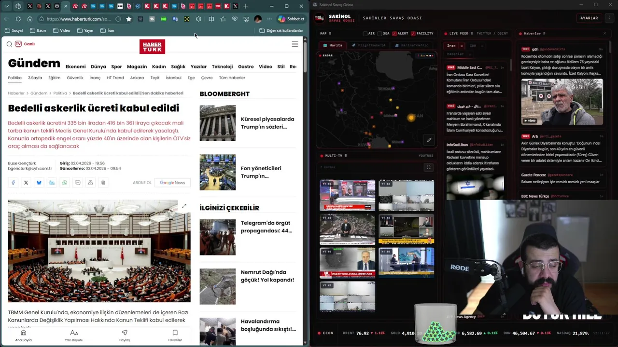Switch to Harita map tab
The image size is (618, 347).
(x=333, y=45)
